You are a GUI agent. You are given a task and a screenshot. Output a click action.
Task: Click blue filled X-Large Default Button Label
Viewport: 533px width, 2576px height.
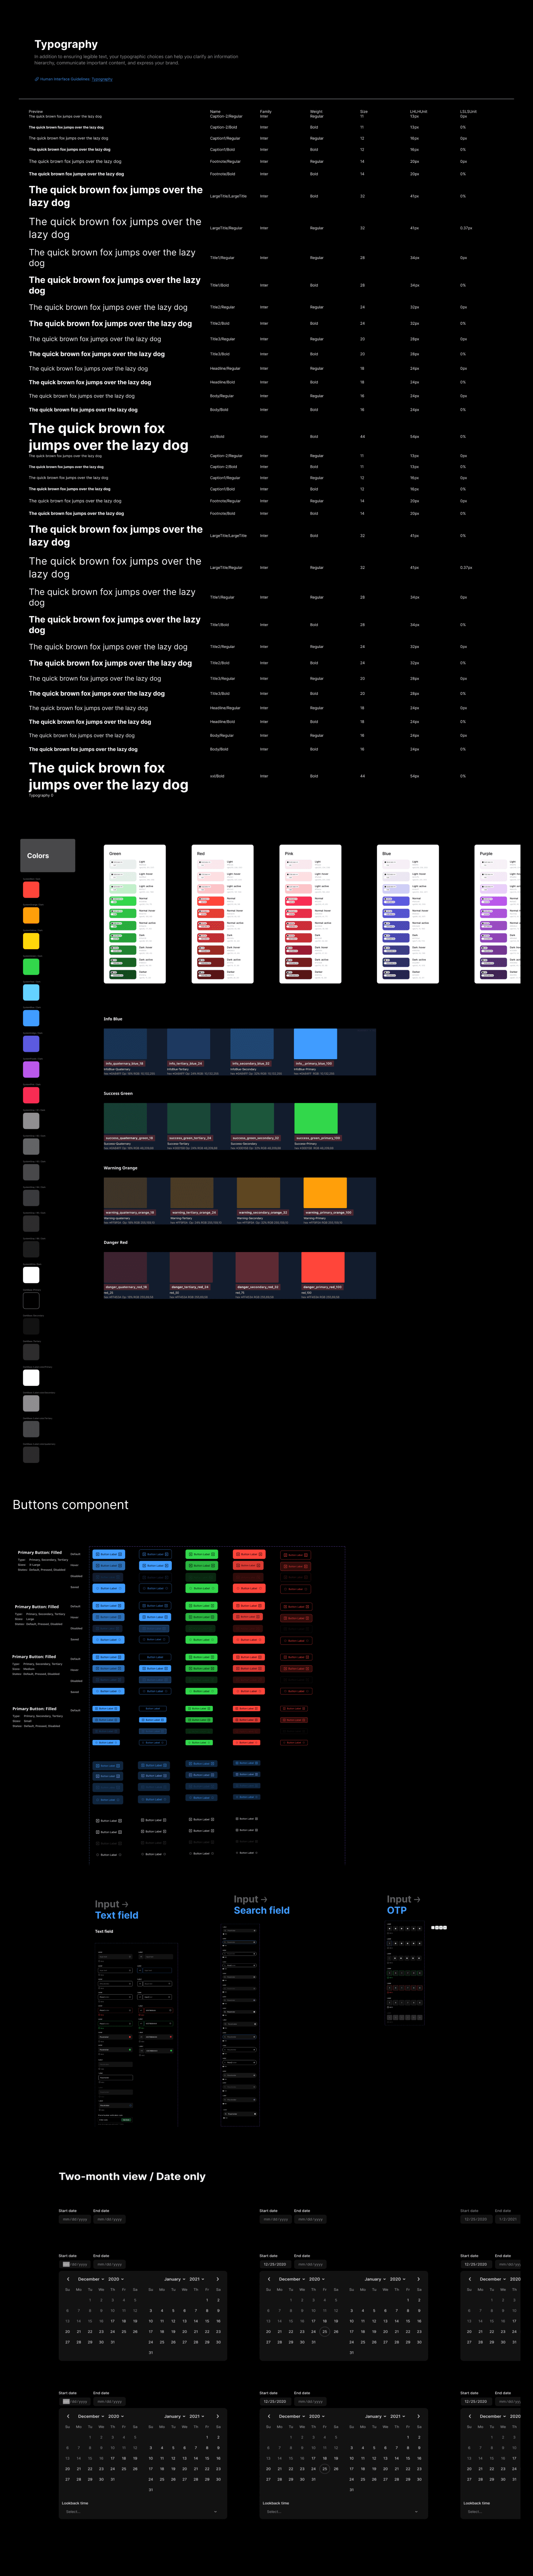click(109, 1554)
